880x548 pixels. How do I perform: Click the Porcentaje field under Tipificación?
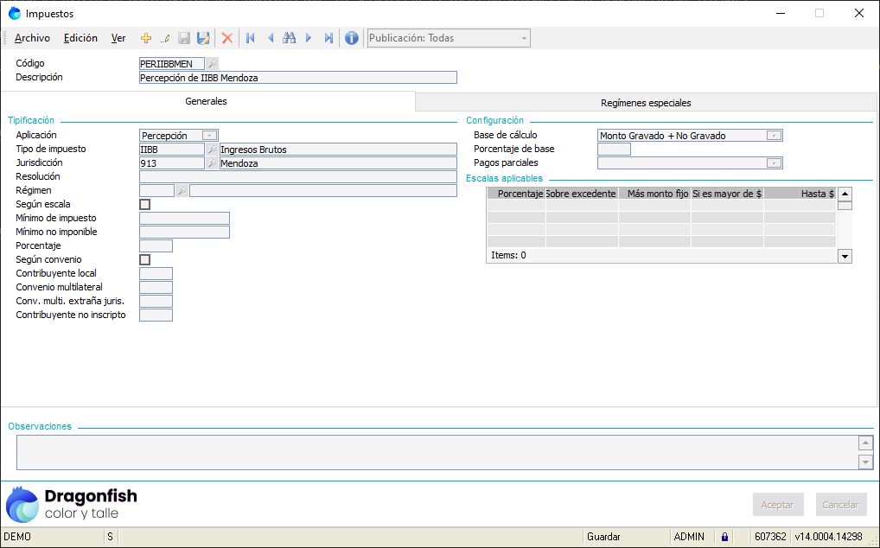[156, 245]
